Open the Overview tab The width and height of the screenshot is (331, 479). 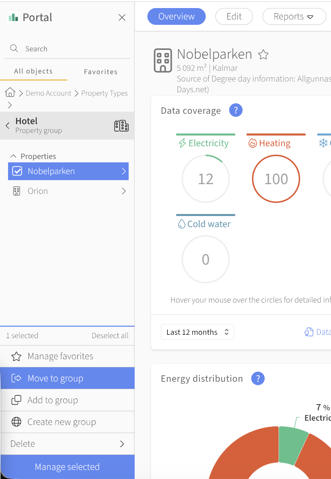pyautogui.click(x=177, y=16)
